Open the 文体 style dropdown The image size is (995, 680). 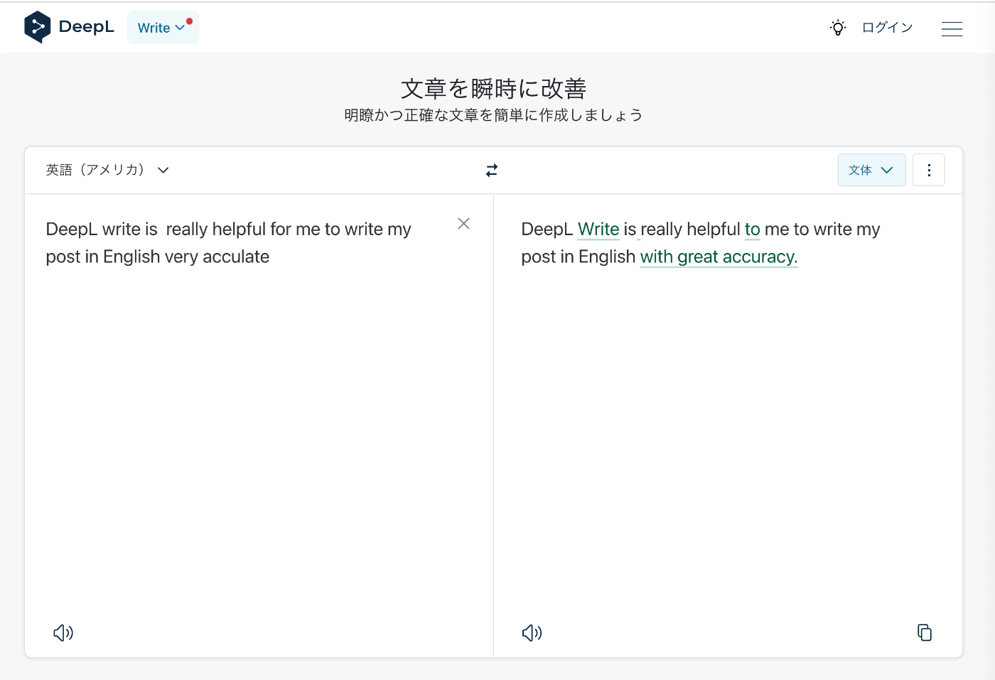(x=871, y=171)
